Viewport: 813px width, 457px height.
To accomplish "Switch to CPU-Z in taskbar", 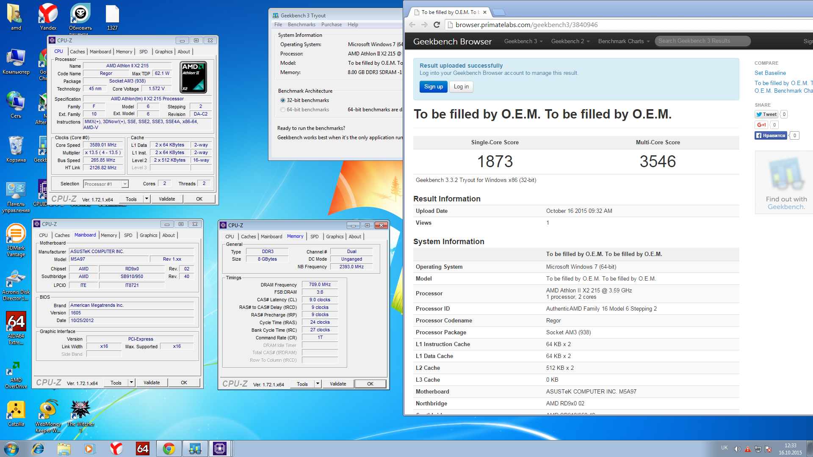I will tap(220, 449).
